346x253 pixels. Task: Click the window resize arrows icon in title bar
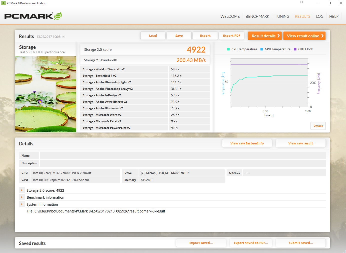click(302, 2)
